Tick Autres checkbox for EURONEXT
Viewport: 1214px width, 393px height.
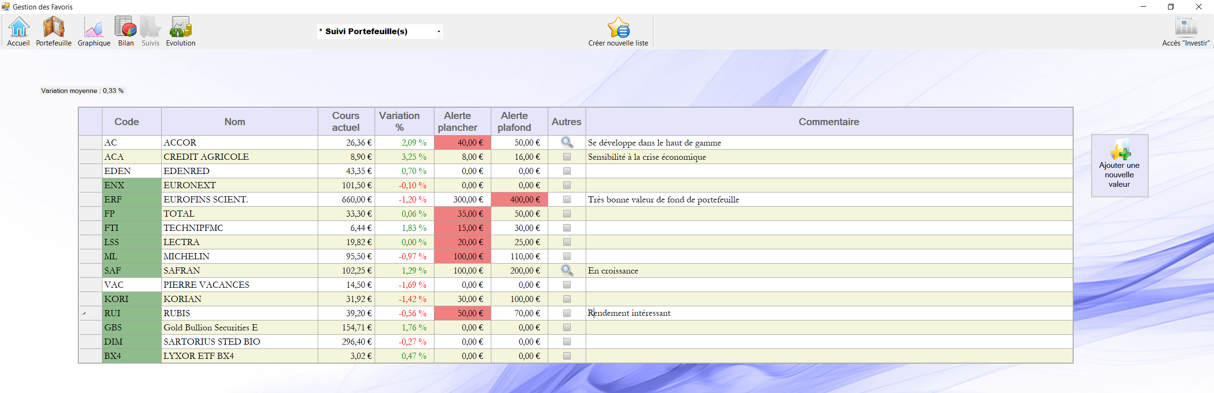567,185
